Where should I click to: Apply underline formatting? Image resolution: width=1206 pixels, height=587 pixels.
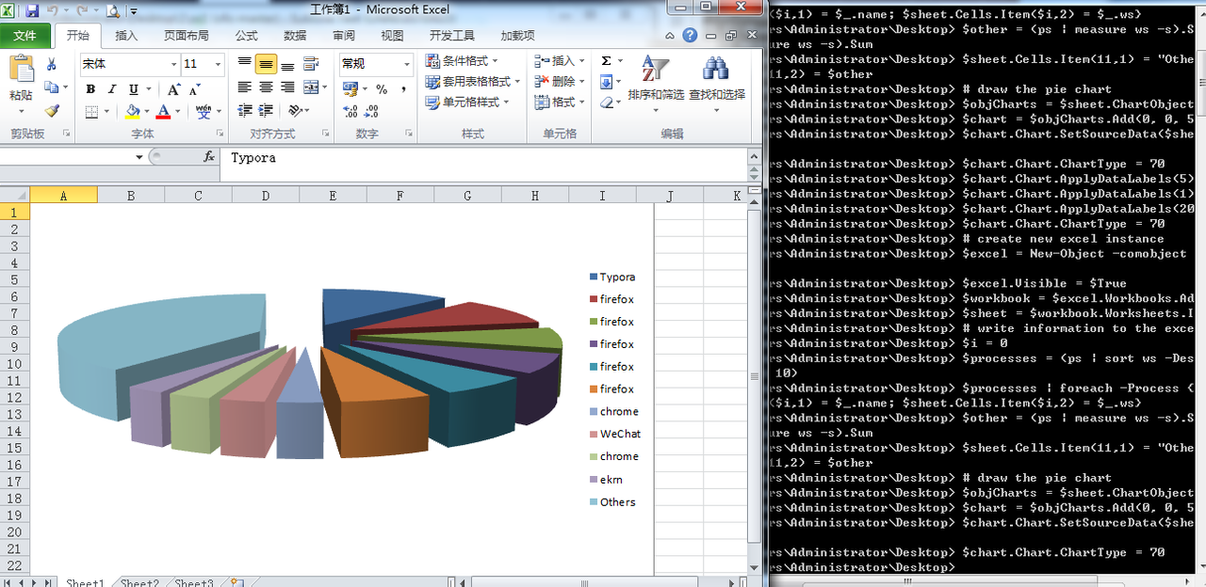click(x=132, y=88)
